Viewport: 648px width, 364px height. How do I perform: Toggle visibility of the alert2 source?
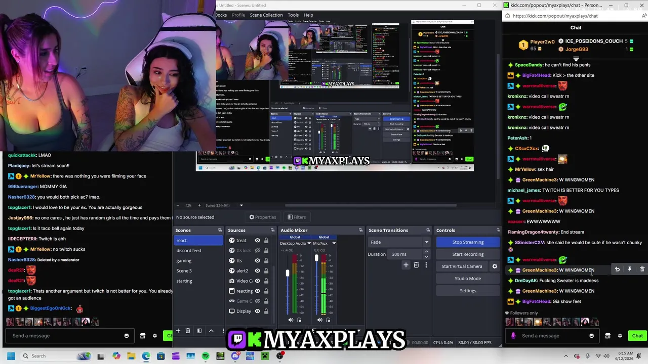(257, 271)
